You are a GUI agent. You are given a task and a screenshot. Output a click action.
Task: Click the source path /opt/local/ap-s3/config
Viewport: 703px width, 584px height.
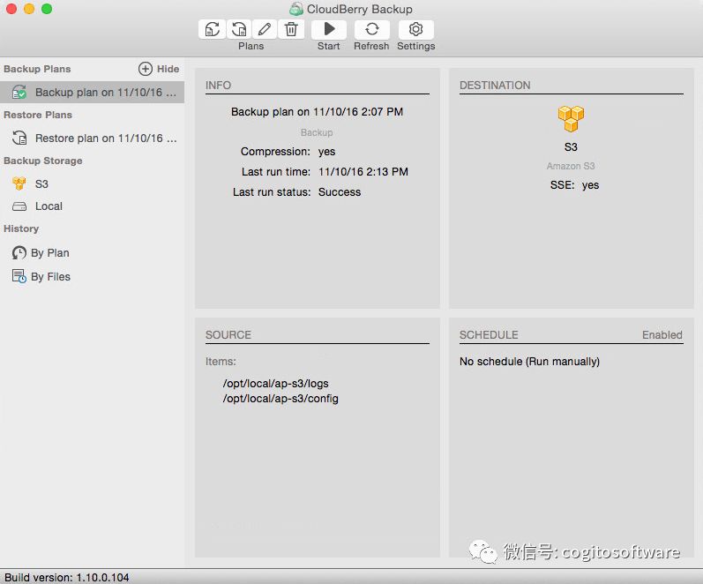[x=280, y=399]
